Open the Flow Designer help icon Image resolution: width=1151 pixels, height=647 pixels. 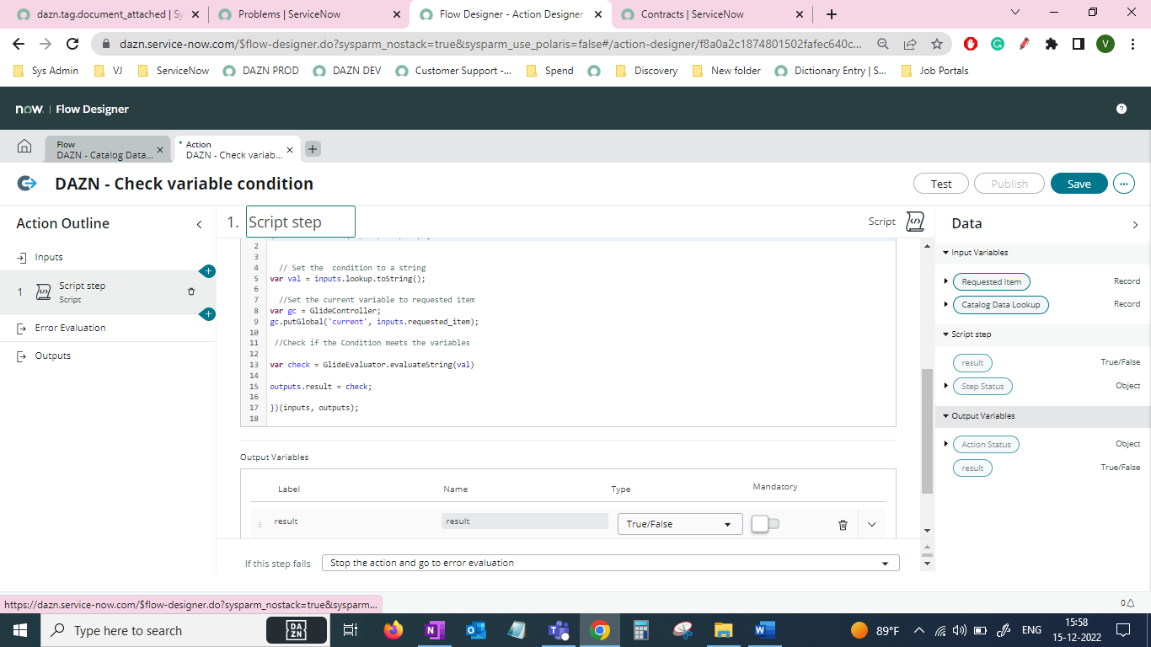coord(1122,109)
